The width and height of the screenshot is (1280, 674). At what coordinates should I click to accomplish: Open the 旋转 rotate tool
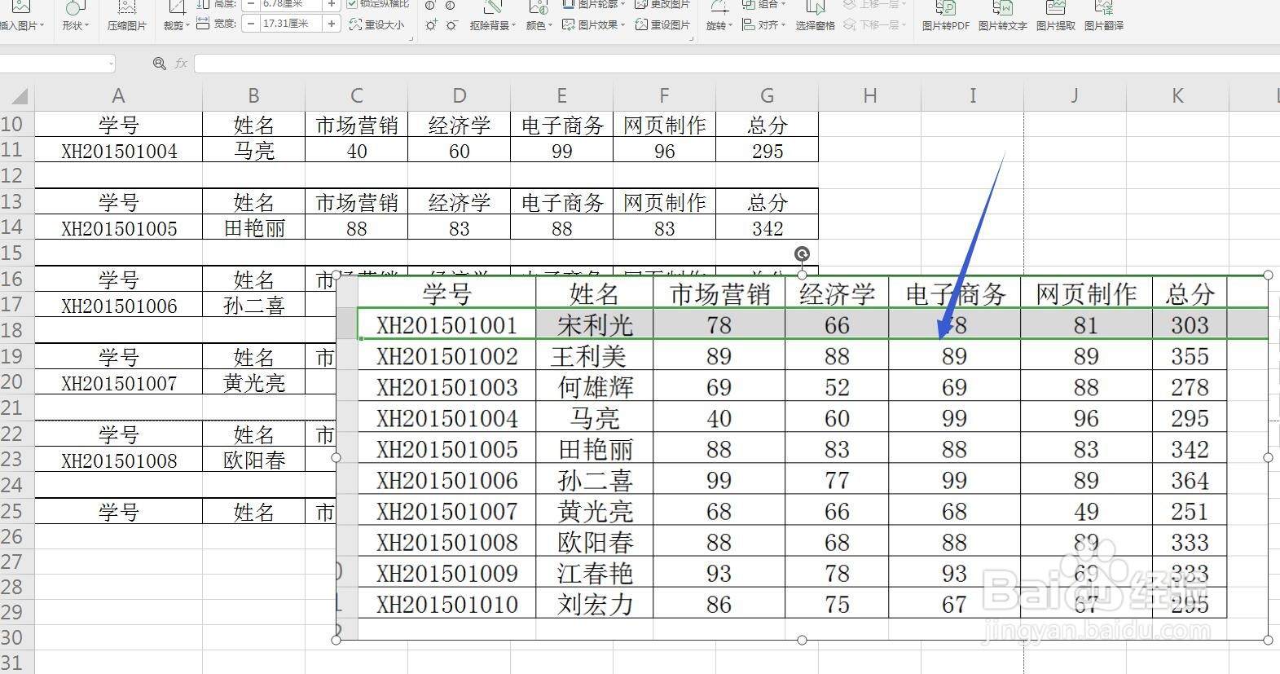(718, 16)
